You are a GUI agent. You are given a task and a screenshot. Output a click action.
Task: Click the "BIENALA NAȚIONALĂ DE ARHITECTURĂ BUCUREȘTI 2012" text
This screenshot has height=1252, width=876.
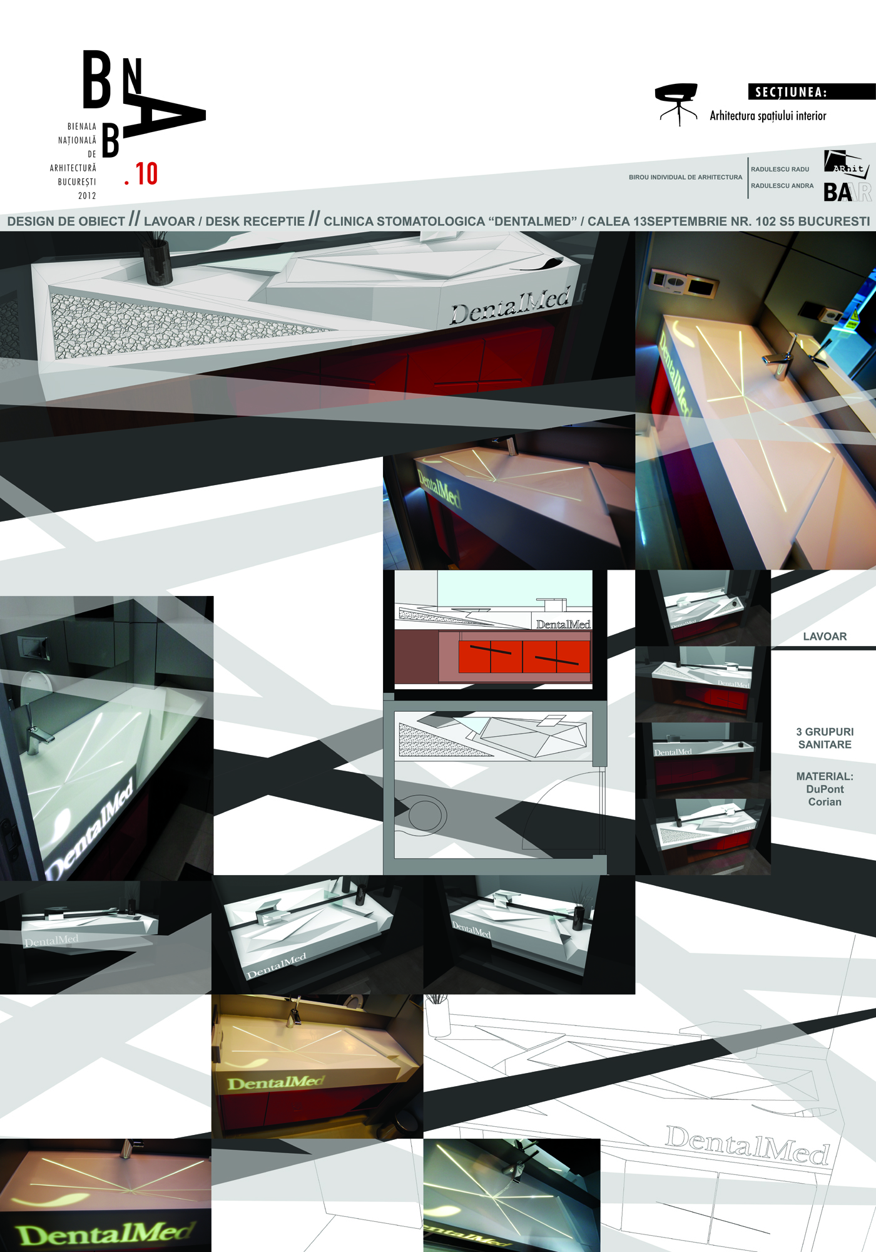point(74,161)
